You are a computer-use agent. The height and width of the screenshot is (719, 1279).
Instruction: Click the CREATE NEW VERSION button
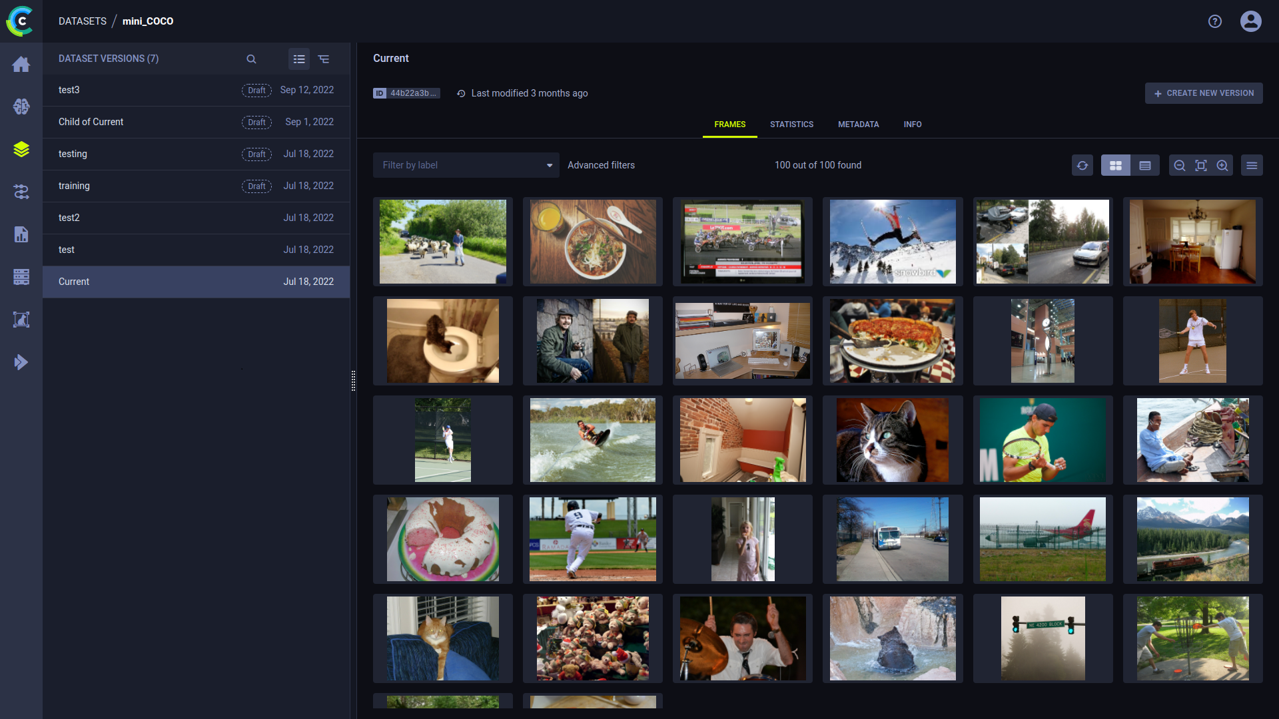pyautogui.click(x=1203, y=93)
